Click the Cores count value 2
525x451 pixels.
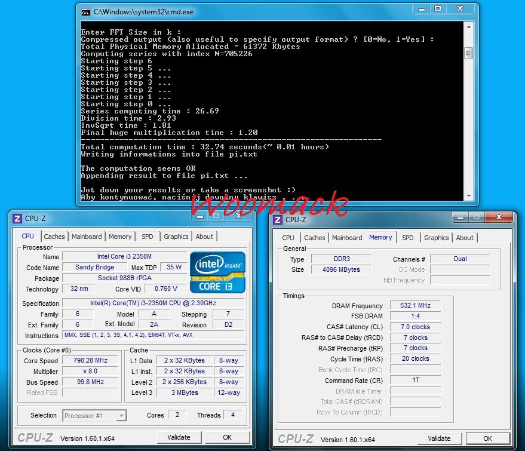(177, 415)
